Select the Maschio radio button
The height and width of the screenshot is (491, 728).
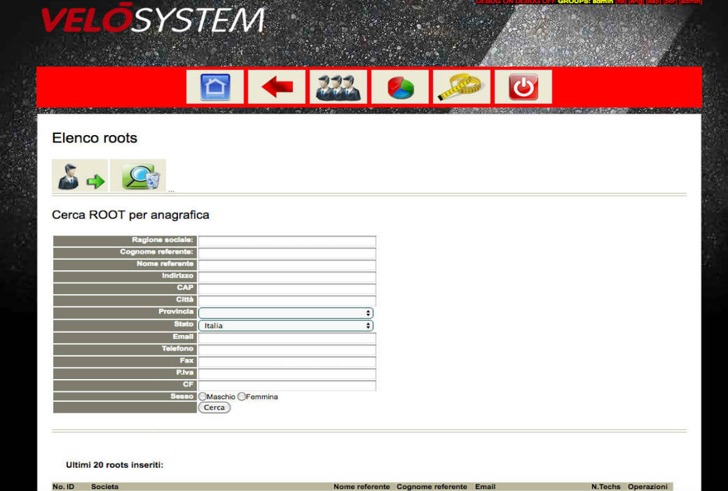(202, 397)
